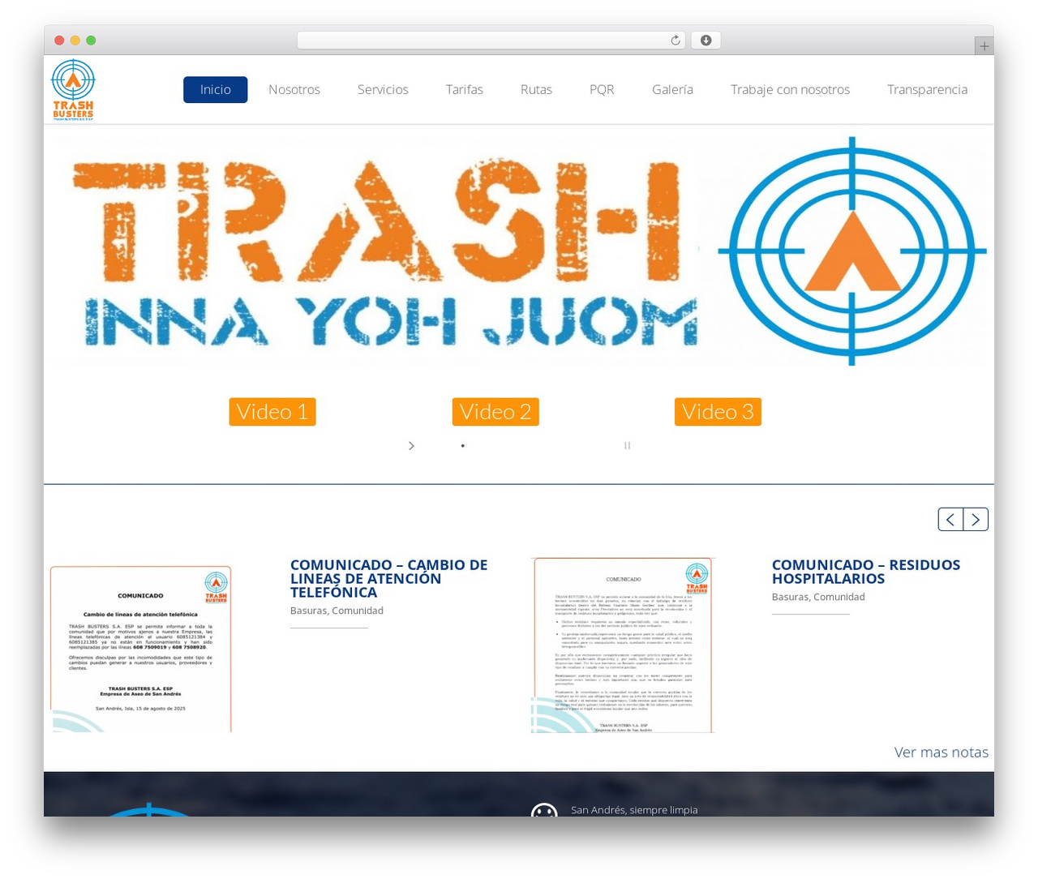Pause the banner slideshow
The width and height of the screenshot is (1038, 879).
pos(627,445)
